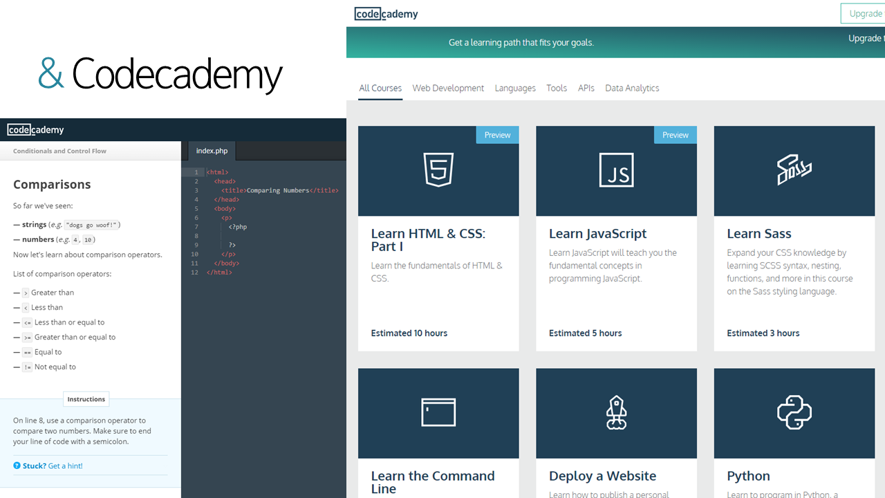Screen dimensions: 885x498
Task: Click the Upgrade link in the teal banner
Action: tap(866, 39)
